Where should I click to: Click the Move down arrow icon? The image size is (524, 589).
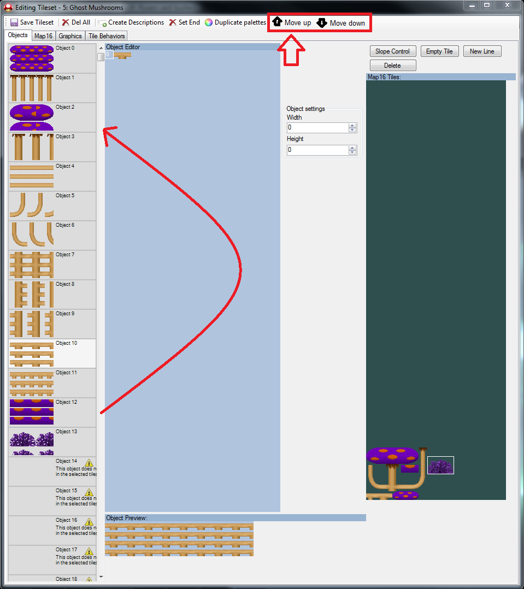tap(322, 23)
